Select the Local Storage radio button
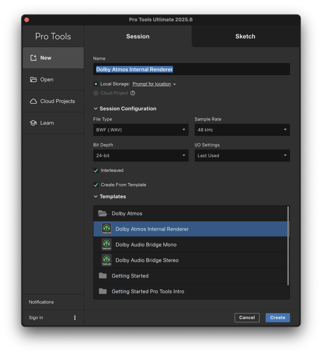Image resolution: width=322 pixels, height=355 pixels. click(x=96, y=84)
